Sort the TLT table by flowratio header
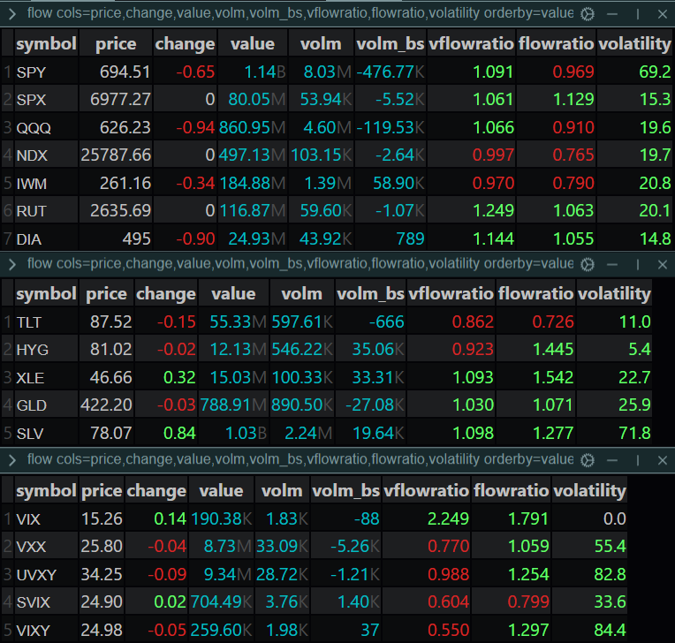The width and height of the screenshot is (675, 643). 536,293
